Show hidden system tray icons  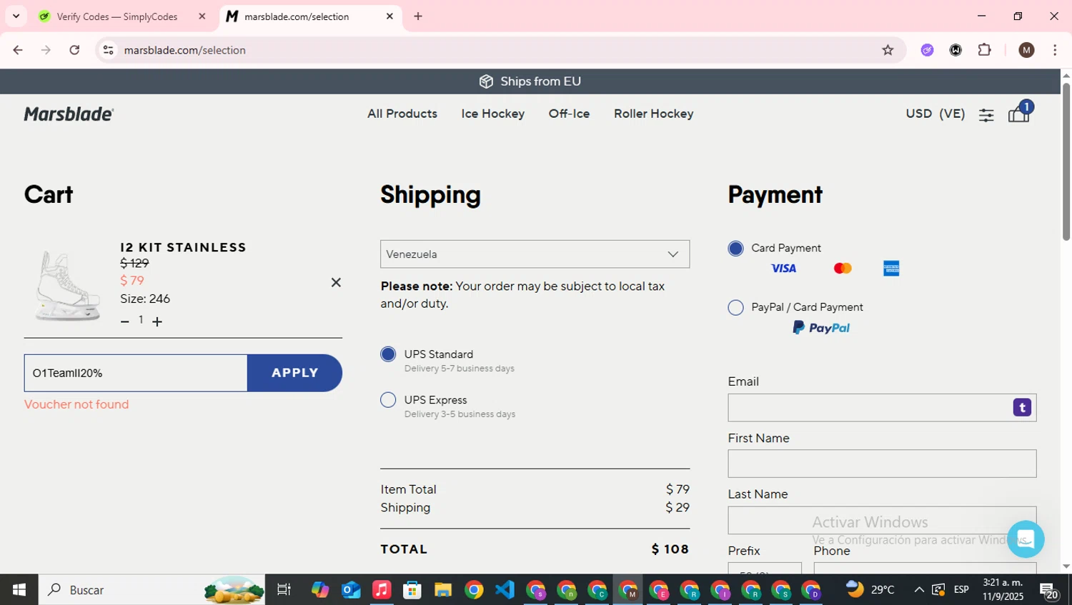919,590
